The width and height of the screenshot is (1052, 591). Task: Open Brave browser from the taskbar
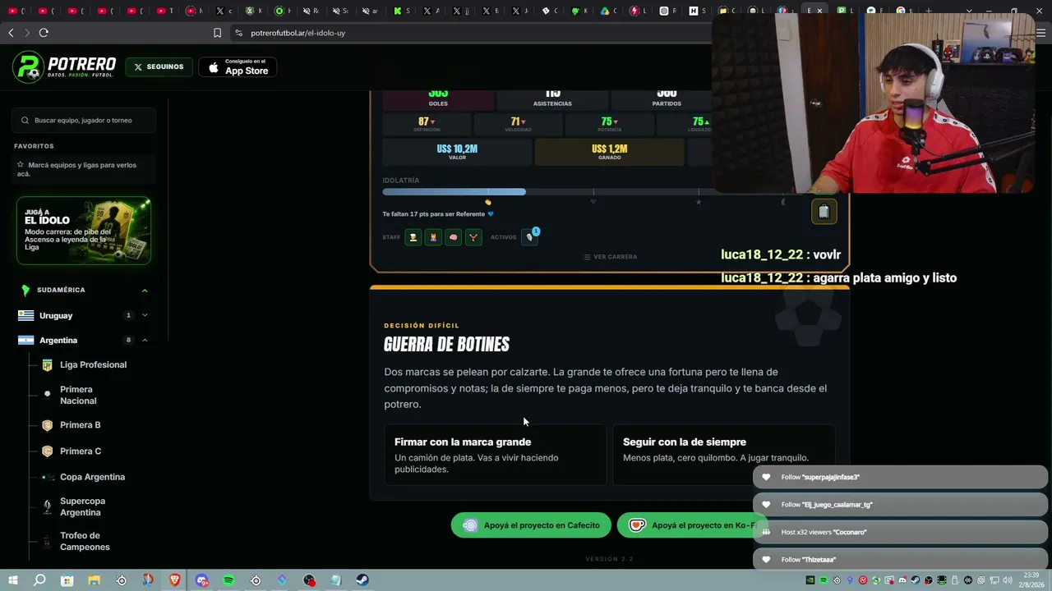(174, 580)
